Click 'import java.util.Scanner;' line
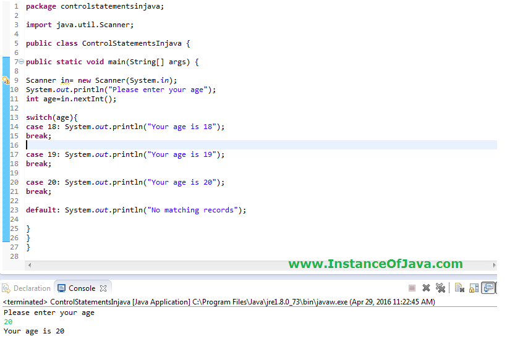515x352 pixels. 80,25
